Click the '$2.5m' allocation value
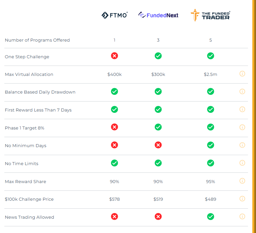256x233 pixels. pos(211,75)
